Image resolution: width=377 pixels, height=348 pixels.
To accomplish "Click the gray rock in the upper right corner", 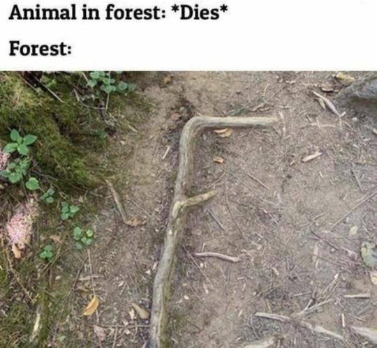I will coord(361,93).
